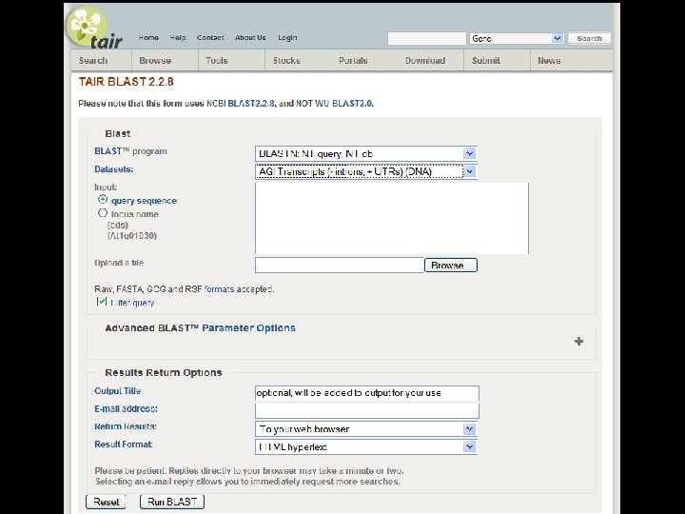The image size is (685, 514).
Task: Focus the query sequence text area
Action: pos(392,219)
